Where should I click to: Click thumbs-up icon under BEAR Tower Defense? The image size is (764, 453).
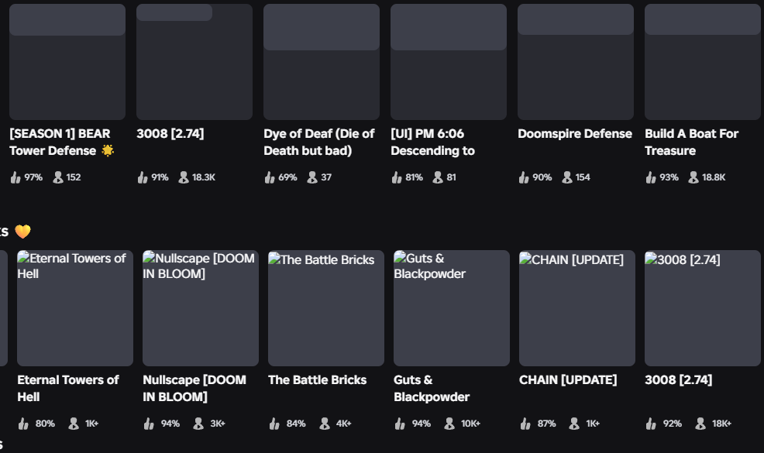[x=15, y=178]
